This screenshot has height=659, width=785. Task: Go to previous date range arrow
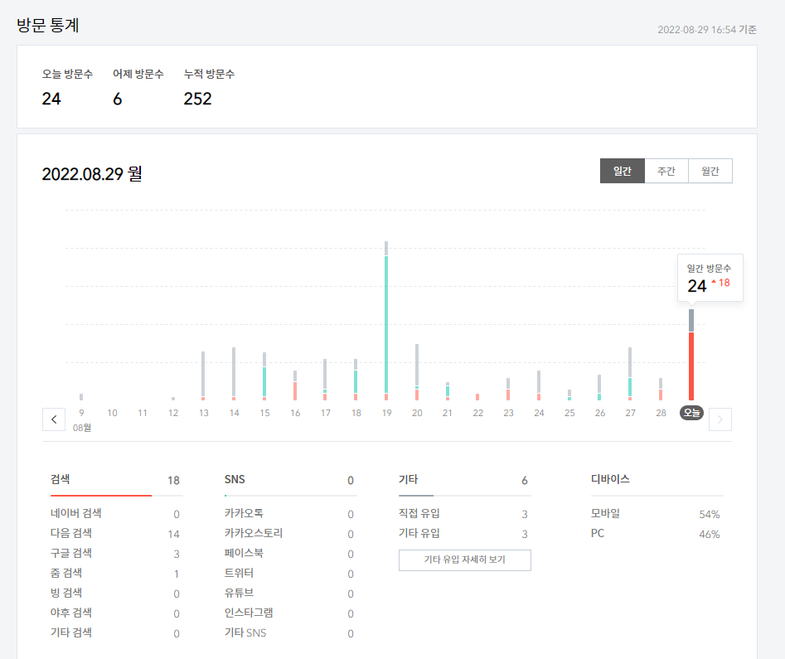[54, 419]
